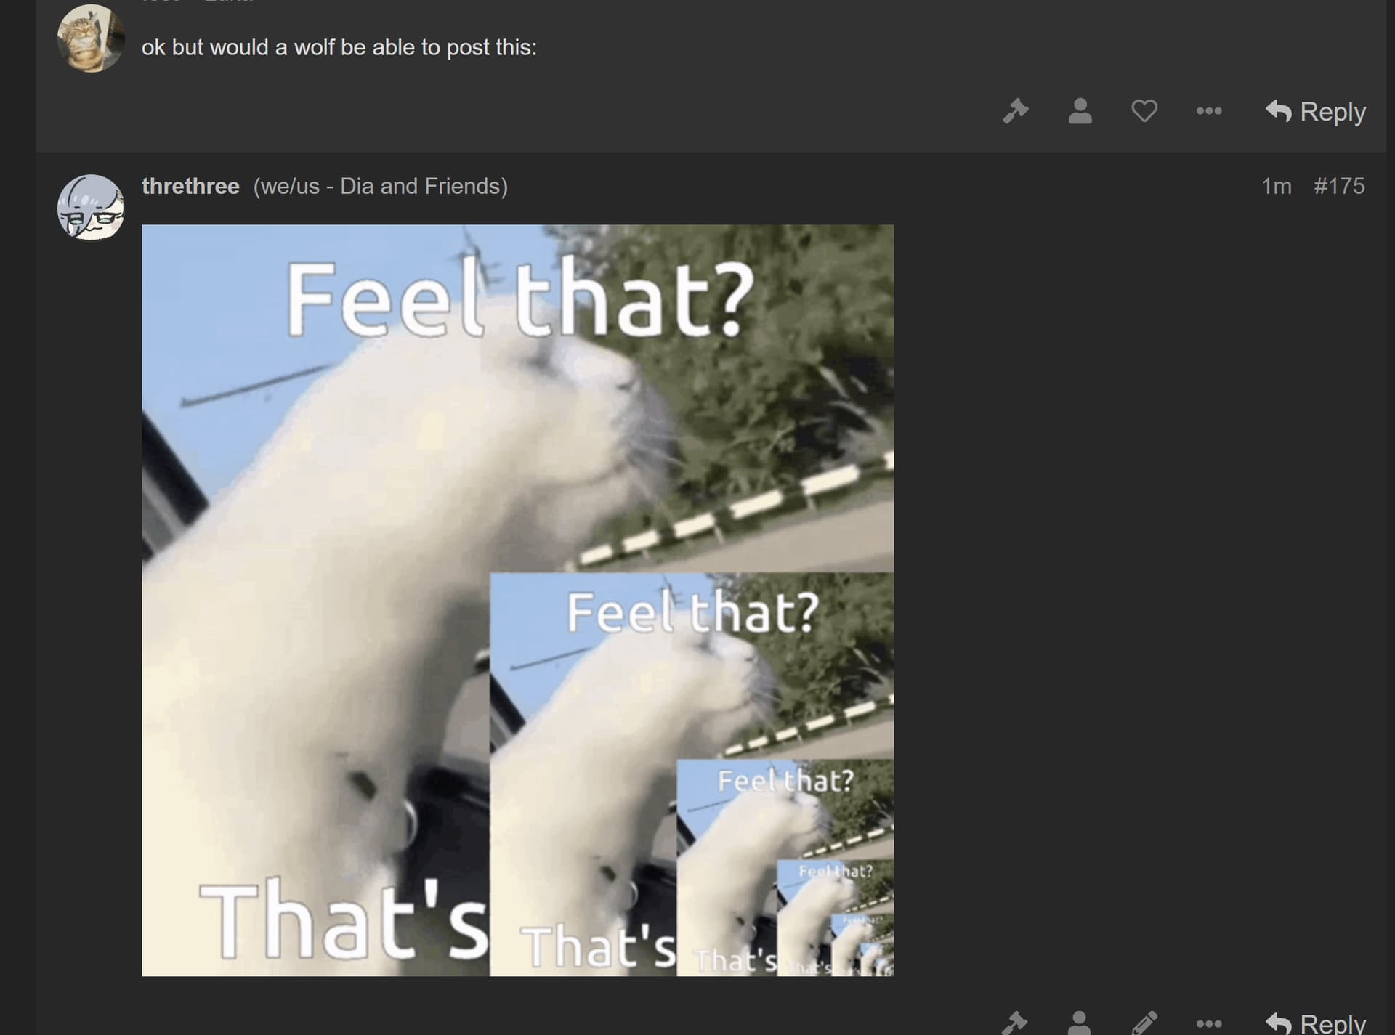Click the person icon on the wolf post
Screen dimensions: 1395x1035
coord(1080,111)
